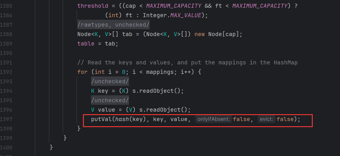Click 'false' following the evict hint
Screen dimensions: 340x156
285,119
